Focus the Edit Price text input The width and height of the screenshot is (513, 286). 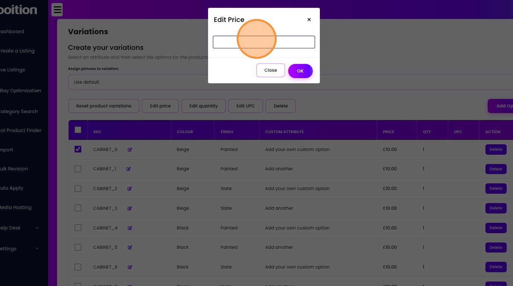pos(264,42)
